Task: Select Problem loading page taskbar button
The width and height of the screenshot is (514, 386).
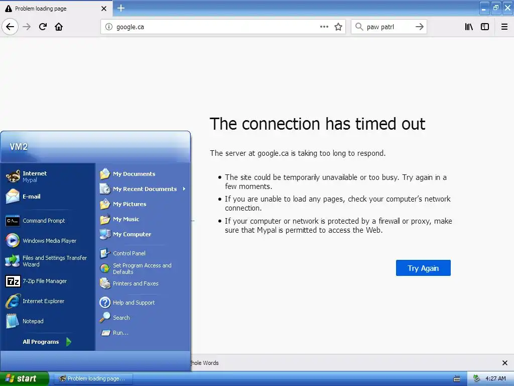Action: (x=93, y=378)
